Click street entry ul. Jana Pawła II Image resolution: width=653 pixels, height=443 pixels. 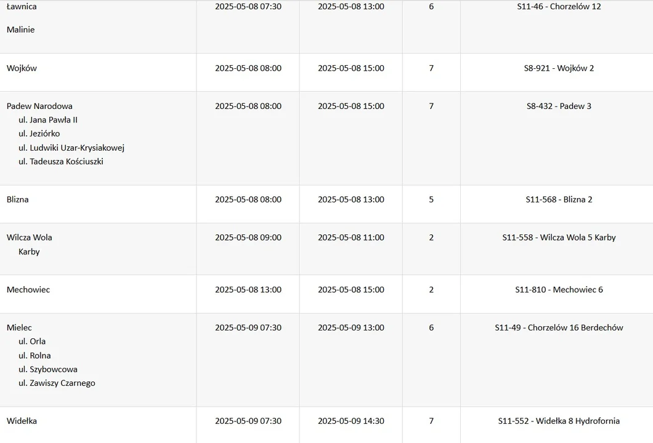48,120
